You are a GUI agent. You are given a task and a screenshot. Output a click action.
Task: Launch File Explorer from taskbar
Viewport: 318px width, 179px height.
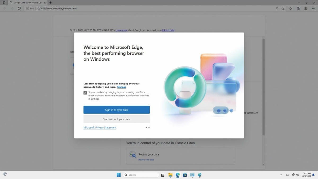pyautogui.click(x=170, y=175)
